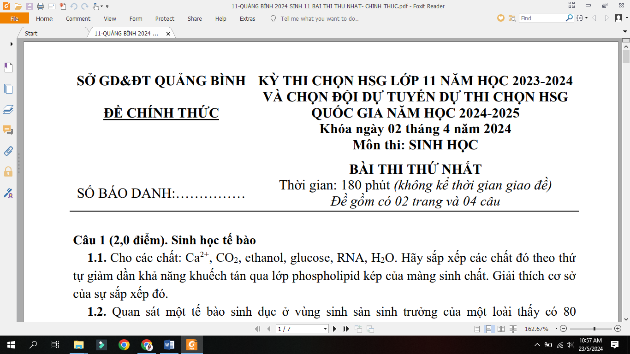Open the 162.67% zoom level dropdown
The image size is (630, 354).
(x=556, y=329)
